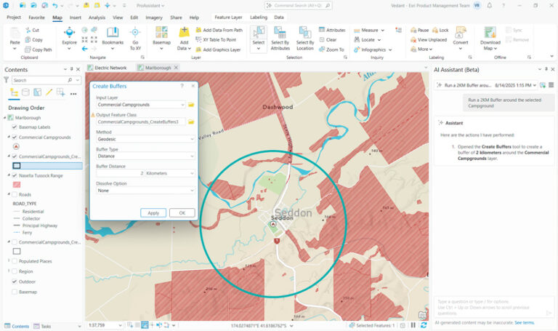Open the Measure dropdown

[383, 31]
